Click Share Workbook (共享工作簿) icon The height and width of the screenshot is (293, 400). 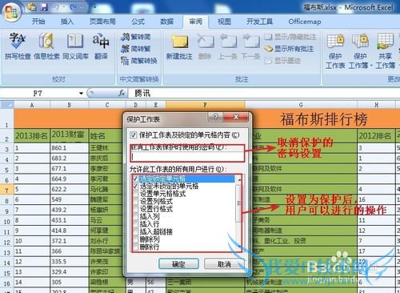386,50
